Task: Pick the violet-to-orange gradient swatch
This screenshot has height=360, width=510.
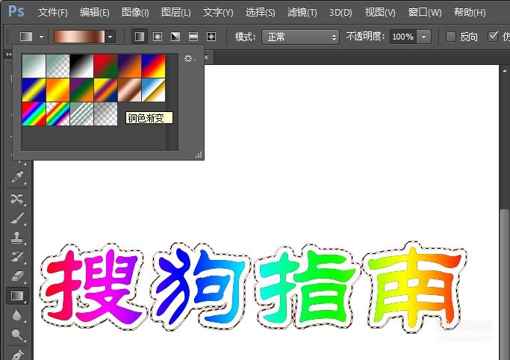Action: pos(129,66)
